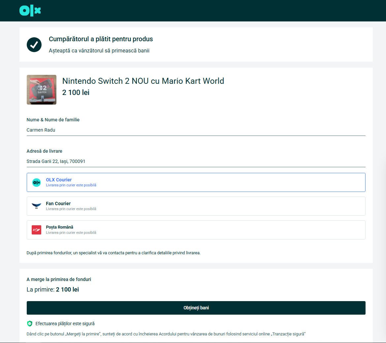This screenshot has height=343, width=386.
Task: Click the Efectuarea plăților este sigură label
Action: [x=65, y=324]
